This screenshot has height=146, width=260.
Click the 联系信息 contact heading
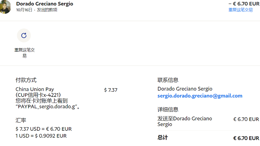tap(168, 80)
